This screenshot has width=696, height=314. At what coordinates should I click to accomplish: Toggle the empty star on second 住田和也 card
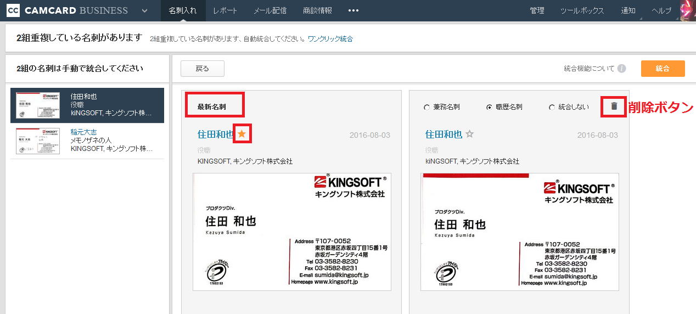click(469, 134)
